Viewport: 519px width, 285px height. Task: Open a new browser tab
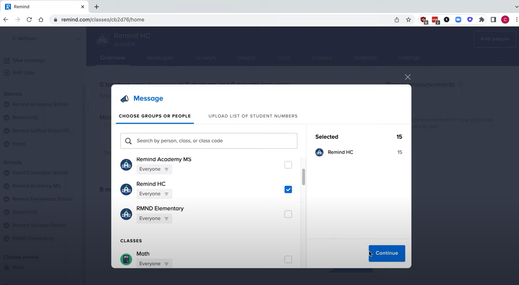96,6
